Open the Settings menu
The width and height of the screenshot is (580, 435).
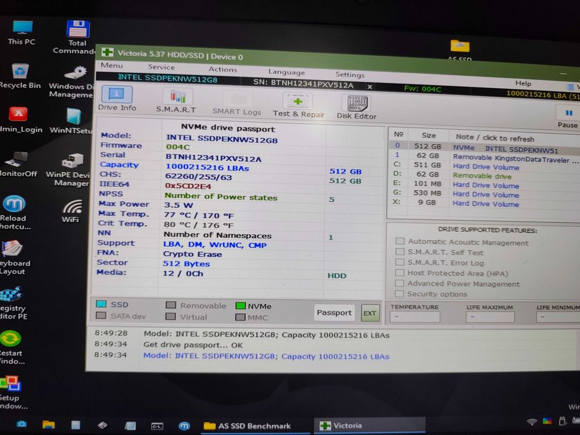tap(350, 75)
